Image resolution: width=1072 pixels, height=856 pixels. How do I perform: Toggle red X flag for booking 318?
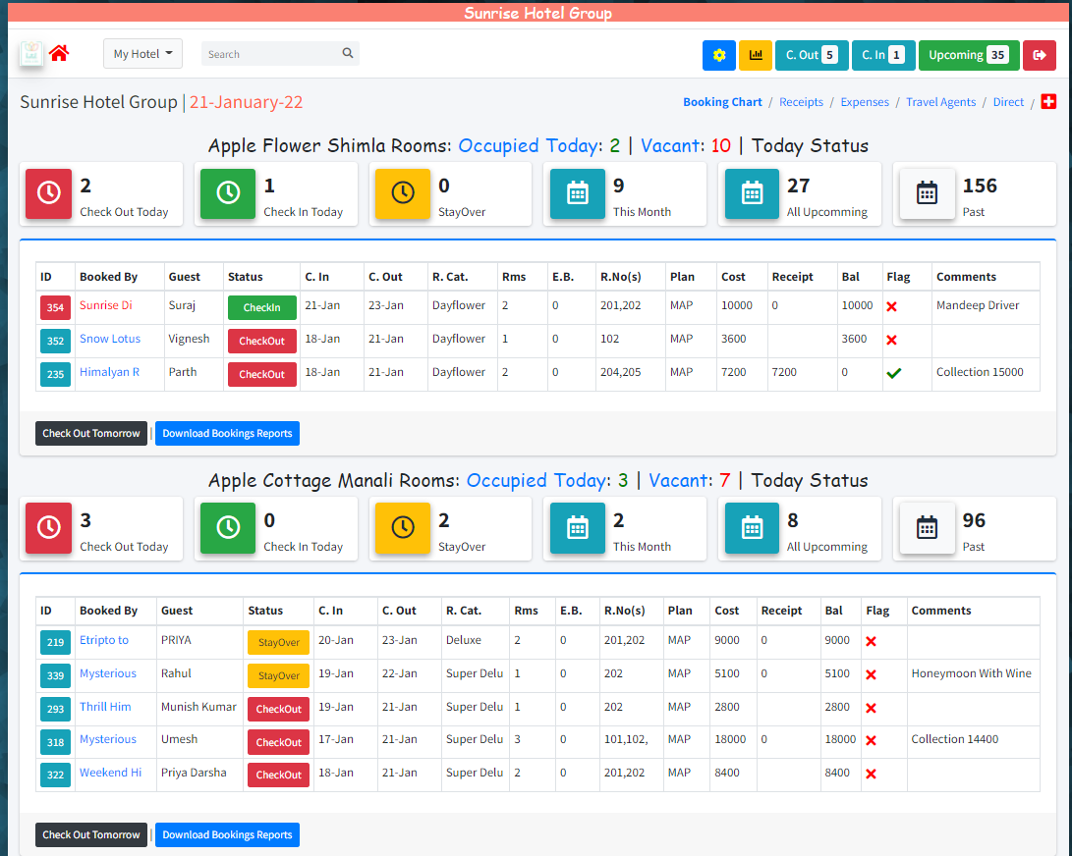coord(871,740)
